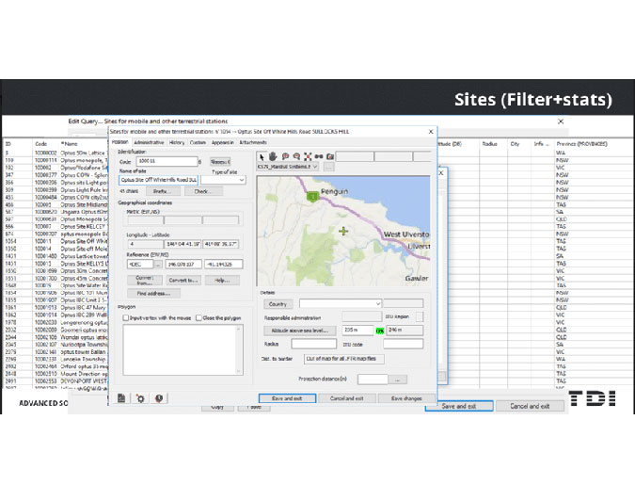Viewport: 635px width, 501px height.
Task: Click the zoom in magnifier icon
Action: point(284,154)
